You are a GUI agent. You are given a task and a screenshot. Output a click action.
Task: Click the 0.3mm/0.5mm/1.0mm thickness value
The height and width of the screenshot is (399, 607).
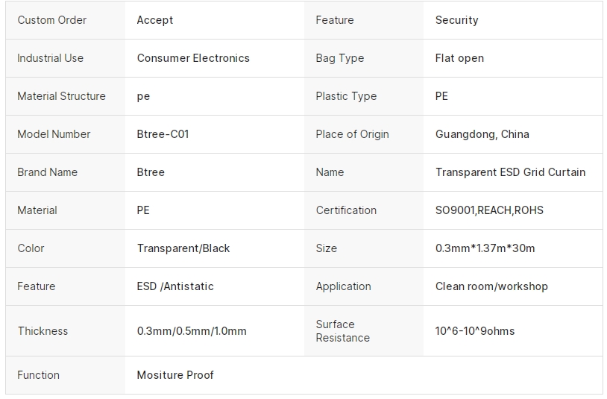tap(192, 331)
